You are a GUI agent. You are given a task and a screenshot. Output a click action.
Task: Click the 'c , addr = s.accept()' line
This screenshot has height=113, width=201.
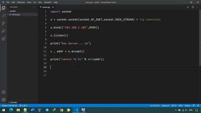click(67, 51)
